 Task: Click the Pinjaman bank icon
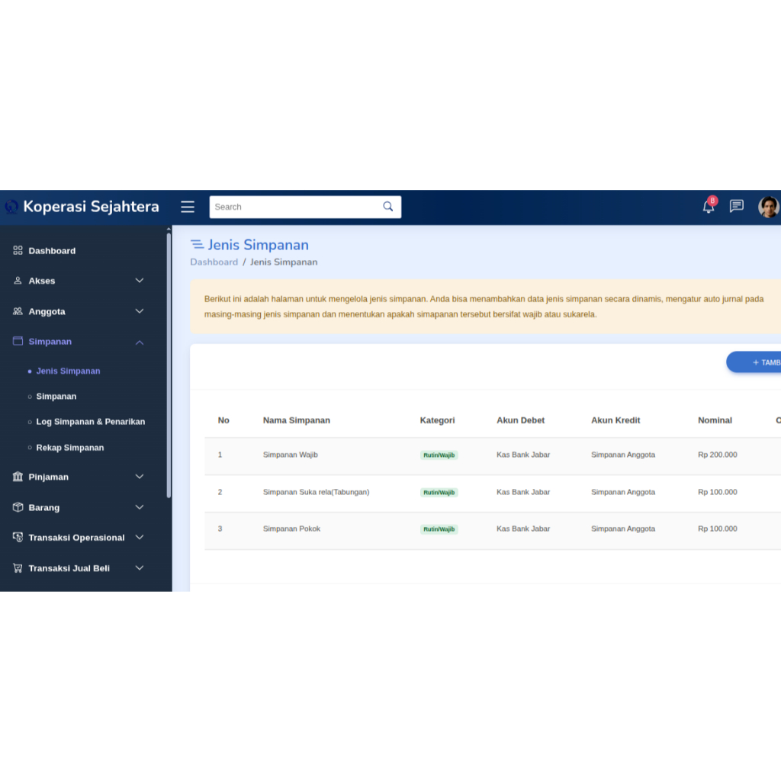tap(18, 477)
